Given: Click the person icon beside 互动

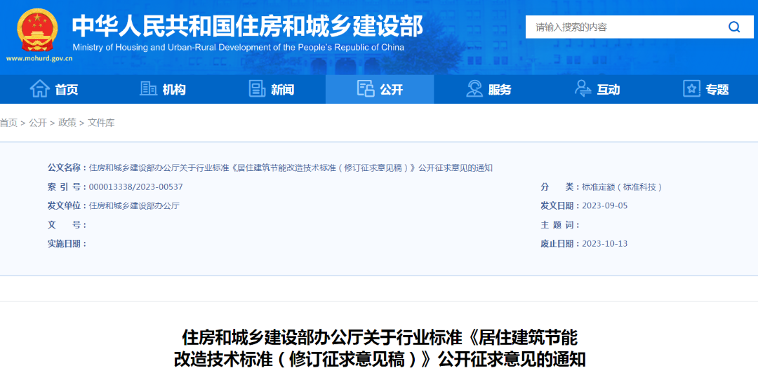Looking at the screenshot, I should 583,89.
